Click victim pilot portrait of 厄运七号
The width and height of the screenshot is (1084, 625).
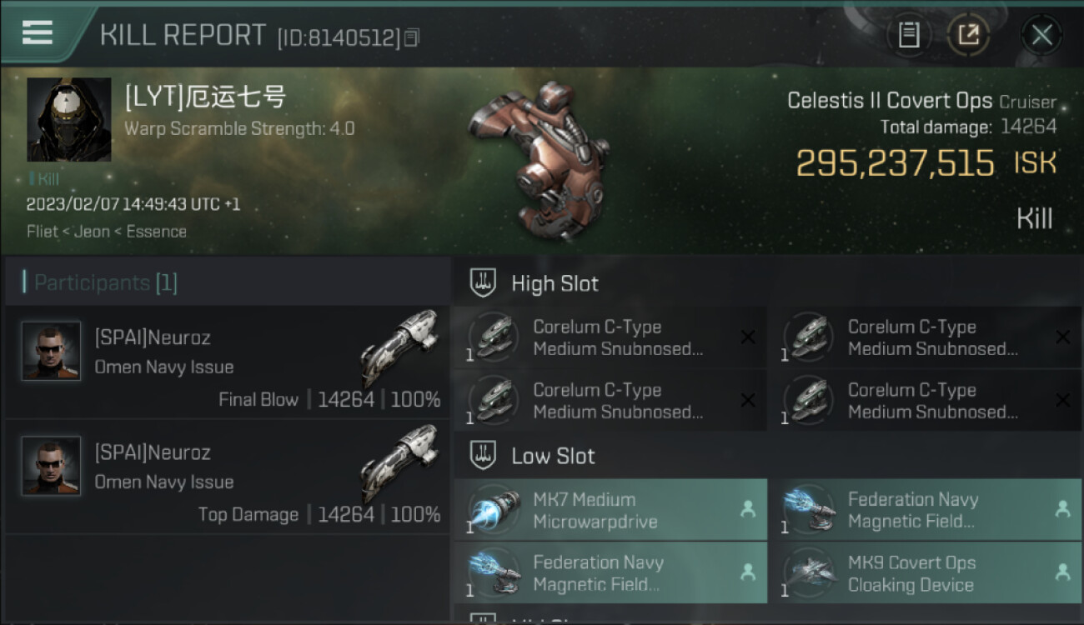pyautogui.click(x=69, y=119)
